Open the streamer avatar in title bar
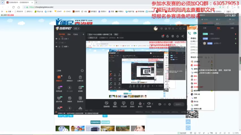 click(155, 28)
